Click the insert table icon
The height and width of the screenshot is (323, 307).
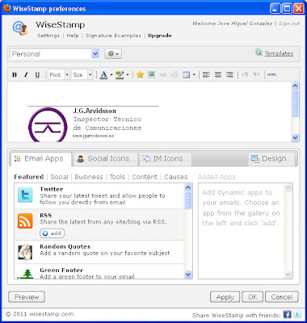[186, 75]
